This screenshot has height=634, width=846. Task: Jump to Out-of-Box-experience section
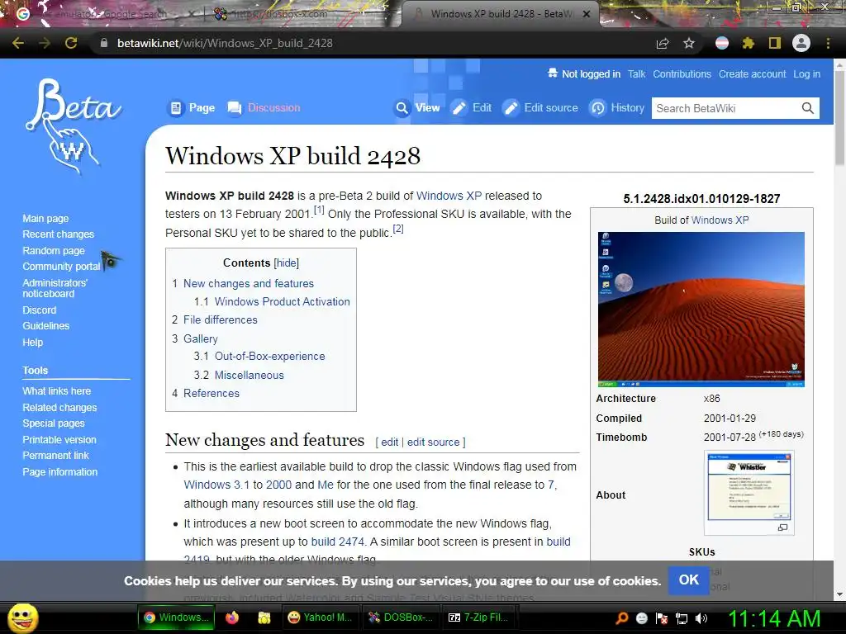pyautogui.click(x=259, y=357)
